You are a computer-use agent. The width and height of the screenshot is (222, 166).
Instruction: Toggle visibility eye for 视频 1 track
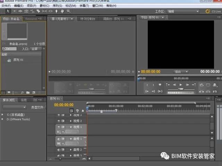click(x=59, y=127)
